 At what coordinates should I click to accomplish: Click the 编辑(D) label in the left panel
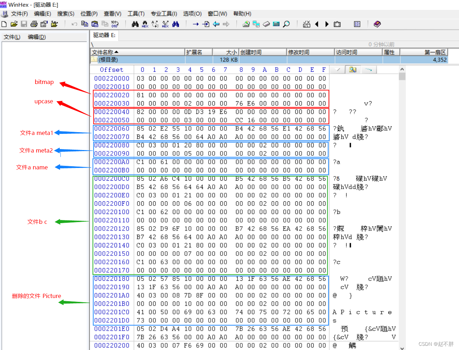pyautogui.click(x=37, y=37)
